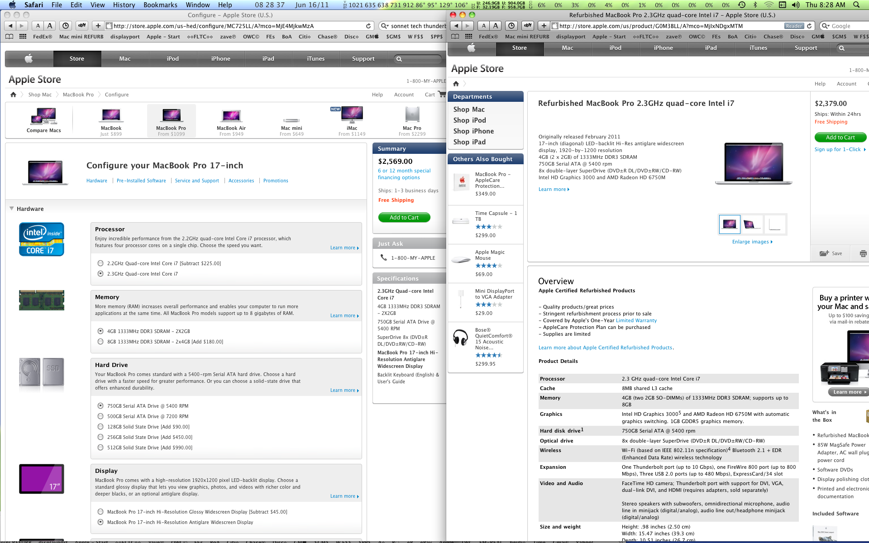Open the Limited Warranty link
Viewport: 869px width, 543px height.
coord(636,320)
